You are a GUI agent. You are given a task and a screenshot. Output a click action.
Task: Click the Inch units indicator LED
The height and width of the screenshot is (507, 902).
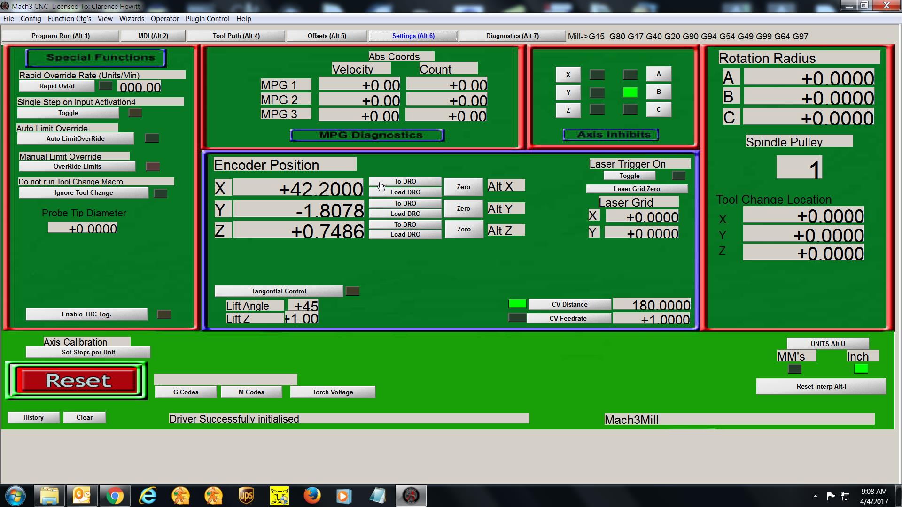861,369
